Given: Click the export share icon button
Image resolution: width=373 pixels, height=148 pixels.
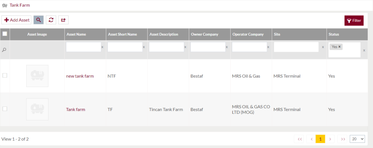Looking at the screenshot, I should pyautogui.click(x=63, y=20).
